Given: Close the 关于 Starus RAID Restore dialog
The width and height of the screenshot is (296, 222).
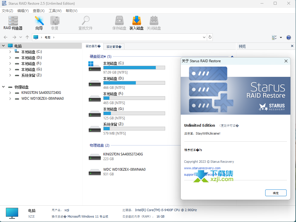Looking at the screenshot, I should (x=286, y=61).
